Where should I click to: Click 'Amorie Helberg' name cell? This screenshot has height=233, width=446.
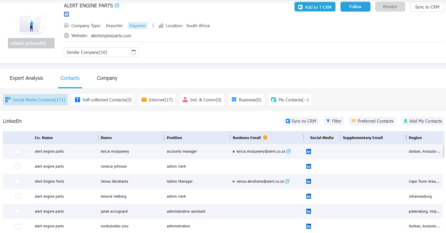pos(113,196)
